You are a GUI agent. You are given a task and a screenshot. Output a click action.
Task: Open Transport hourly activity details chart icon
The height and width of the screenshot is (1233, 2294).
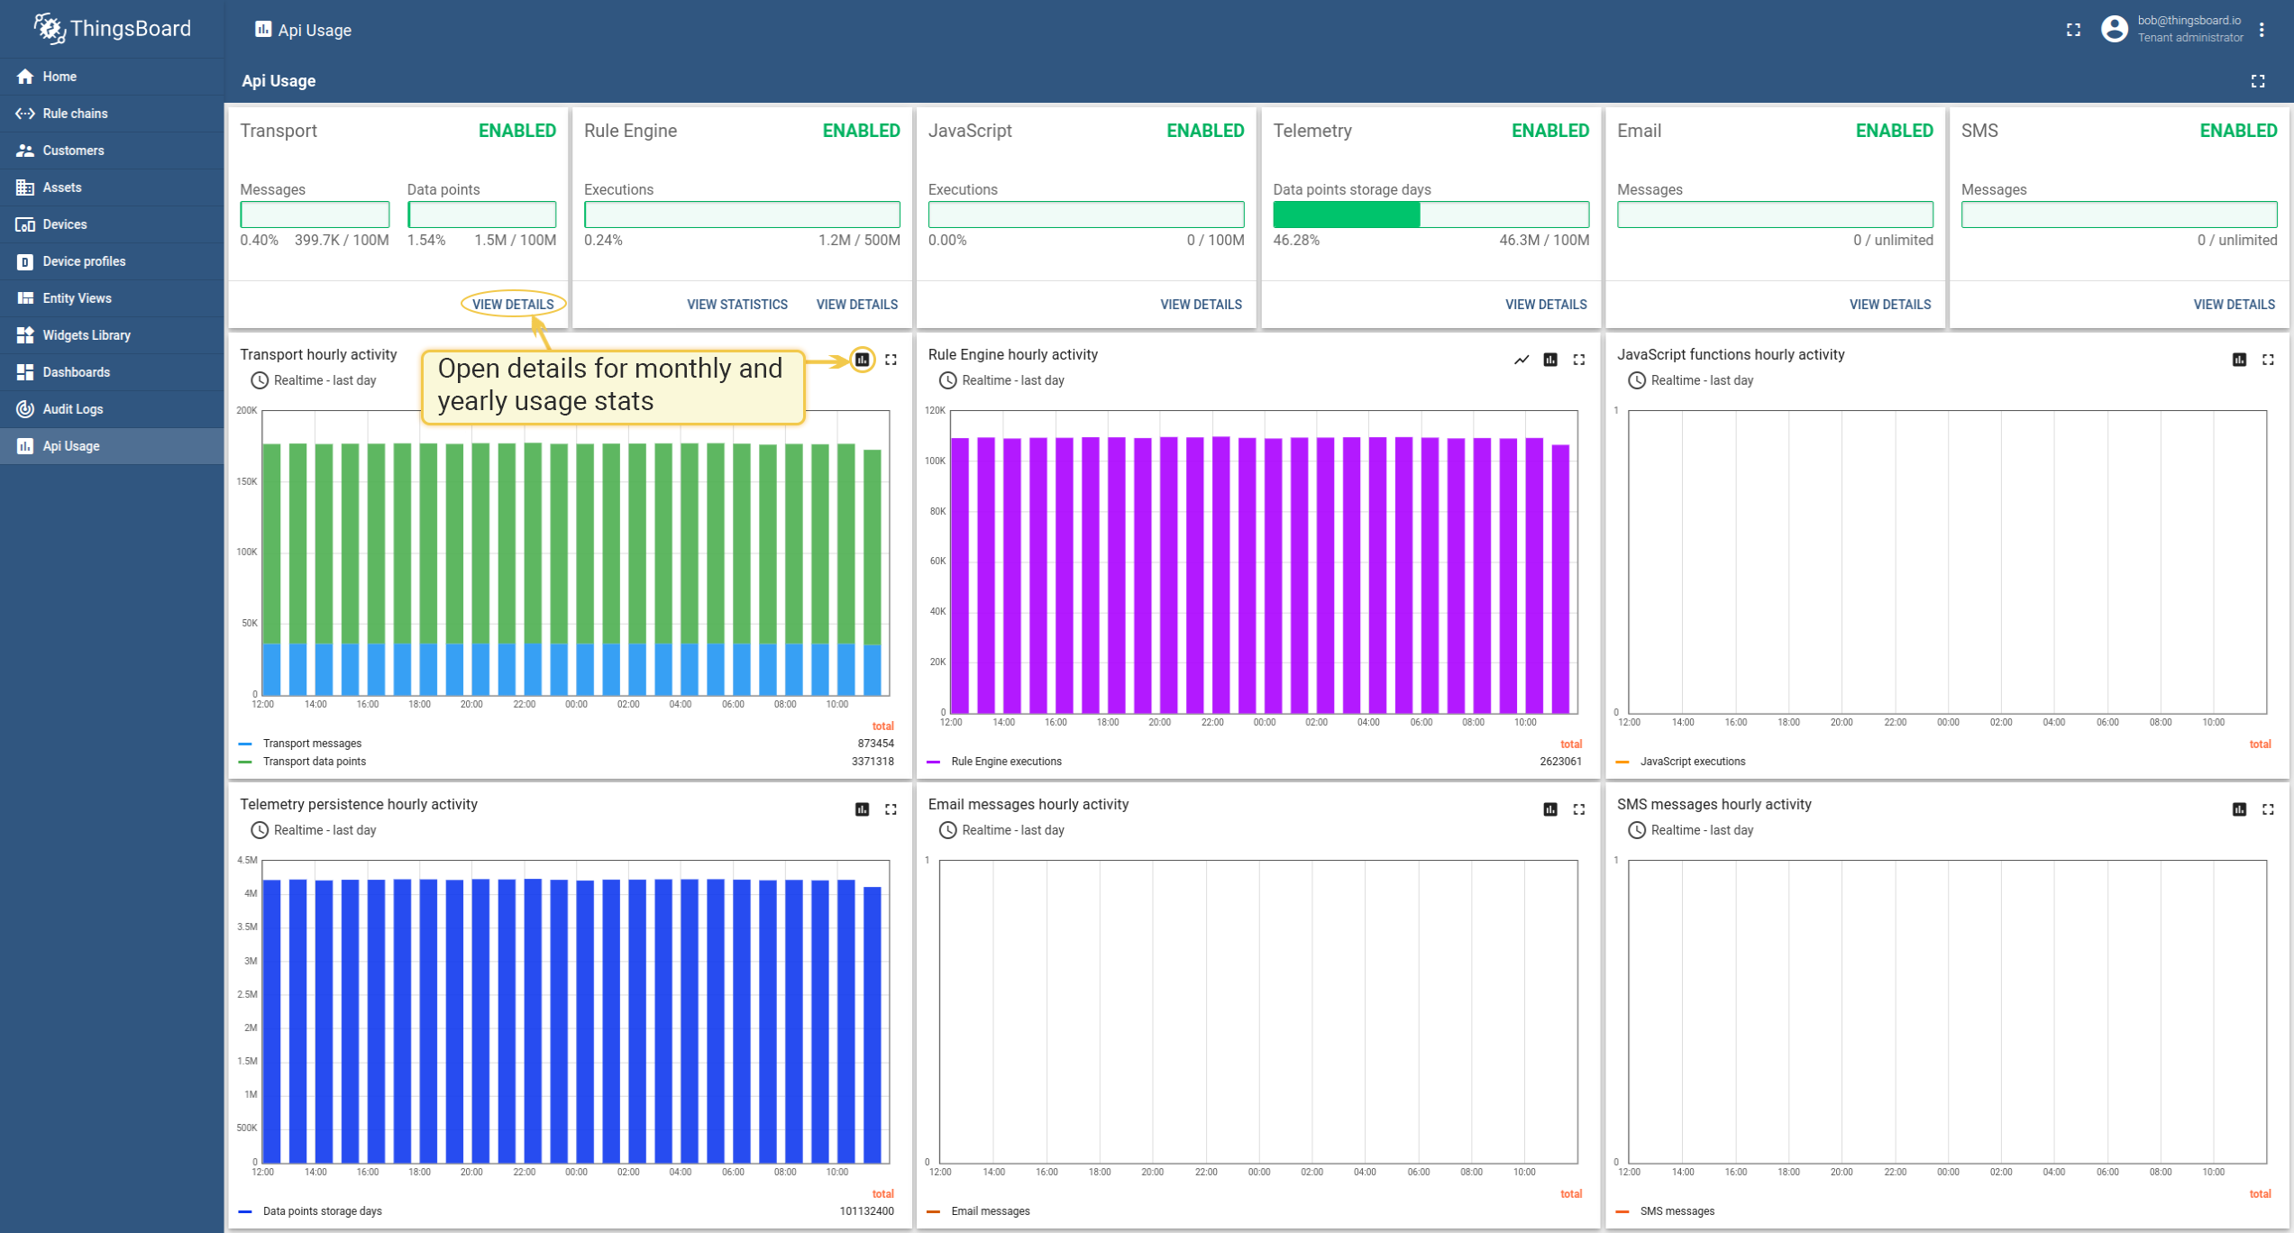[x=863, y=360]
